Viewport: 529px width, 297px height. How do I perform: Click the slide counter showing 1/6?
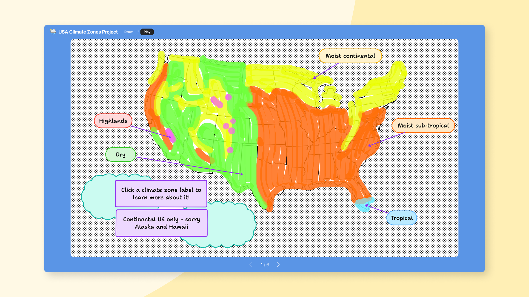tap(264, 265)
